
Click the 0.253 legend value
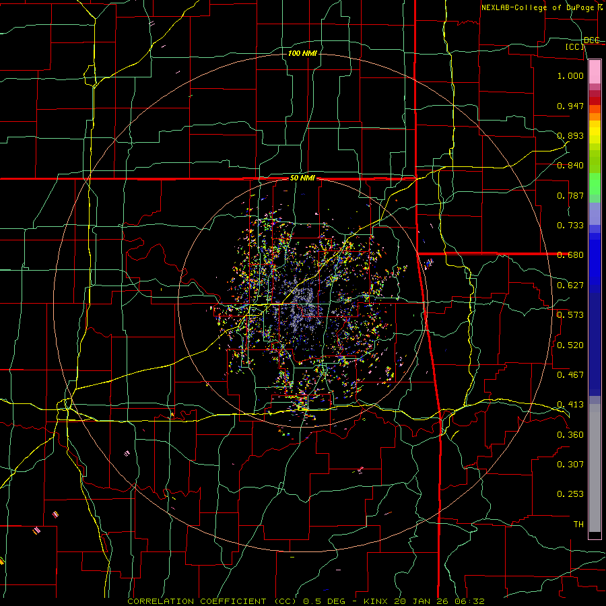(570, 494)
